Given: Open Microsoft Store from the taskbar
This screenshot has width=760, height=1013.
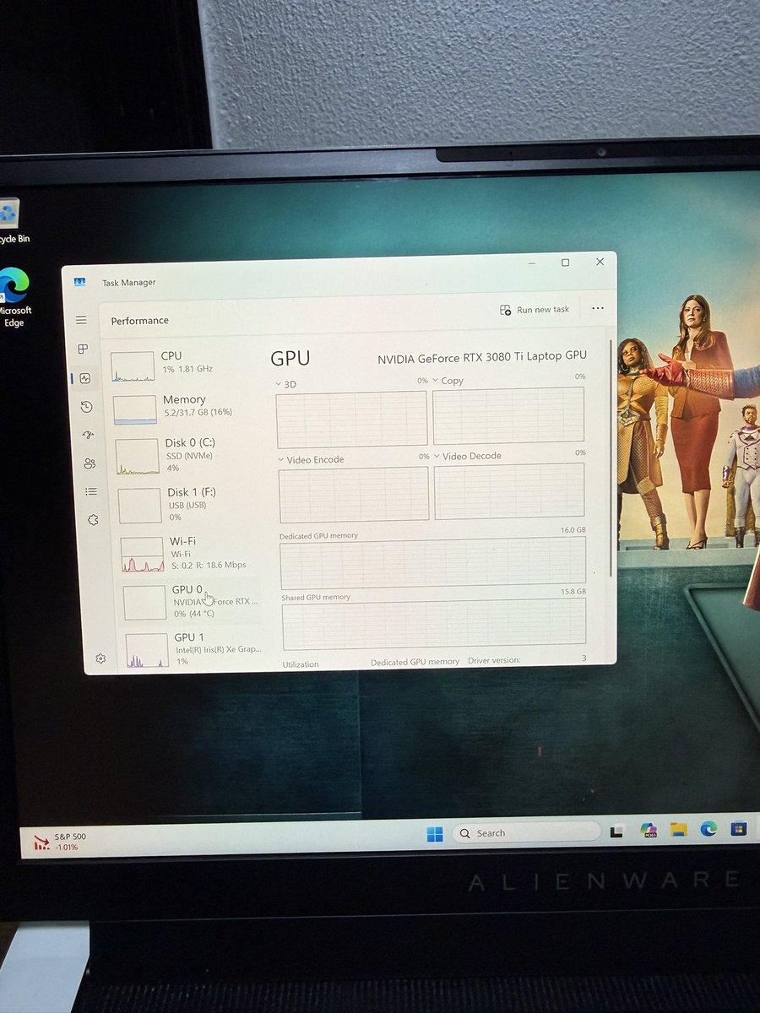Looking at the screenshot, I should click(x=739, y=828).
